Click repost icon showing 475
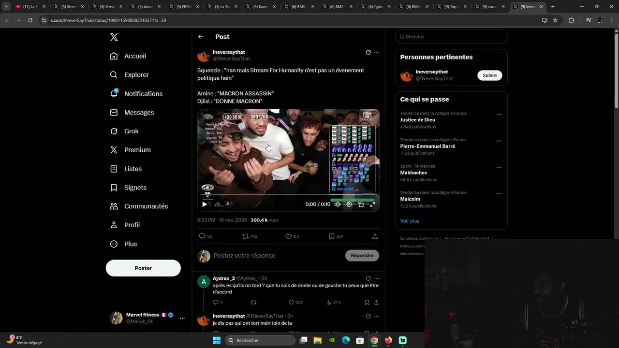This screenshot has width=619, height=348. (245, 236)
